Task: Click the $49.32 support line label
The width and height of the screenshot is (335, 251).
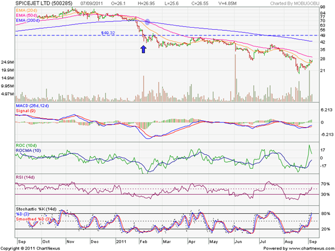Action: (108, 33)
